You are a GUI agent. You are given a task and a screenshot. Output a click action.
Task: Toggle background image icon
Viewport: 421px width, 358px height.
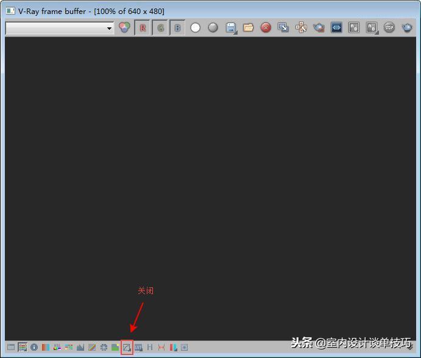coord(115,347)
